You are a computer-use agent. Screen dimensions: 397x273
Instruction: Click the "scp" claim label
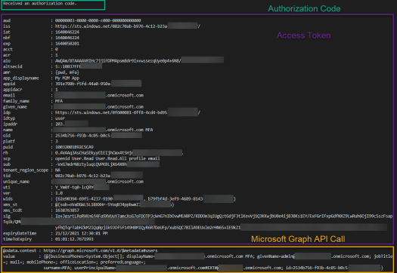(7, 158)
